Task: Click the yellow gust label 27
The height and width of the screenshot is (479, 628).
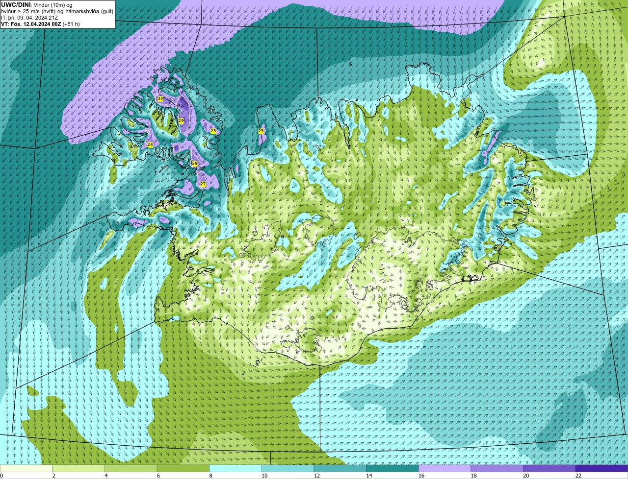Action: click(203, 184)
